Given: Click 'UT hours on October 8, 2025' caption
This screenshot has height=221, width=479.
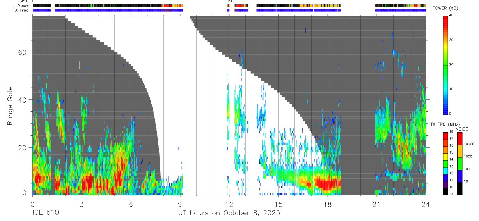Looking at the screenshot, I should click(229, 213).
